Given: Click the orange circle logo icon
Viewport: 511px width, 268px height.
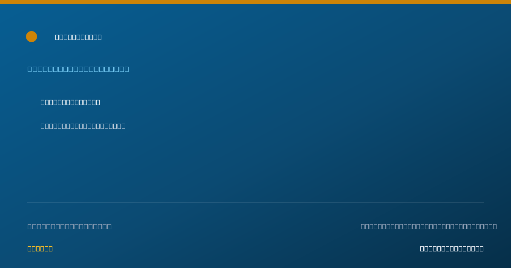Looking at the screenshot, I should pyautogui.click(x=32, y=37).
